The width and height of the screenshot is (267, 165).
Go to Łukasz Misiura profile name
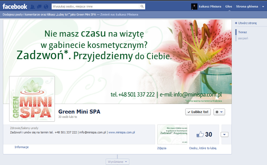click(x=210, y=6)
